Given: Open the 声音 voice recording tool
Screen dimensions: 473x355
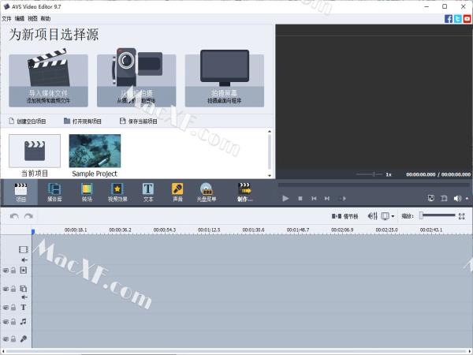Looking at the screenshot, I should coord(178,191).
